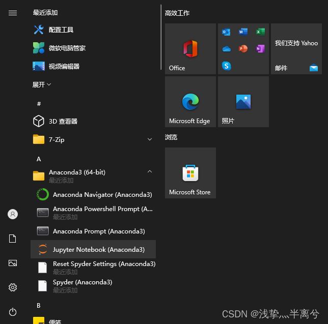Open the Documents sidebar icon
The height and width of the screenshot is (324, 328).
click(x=13, y=239)
